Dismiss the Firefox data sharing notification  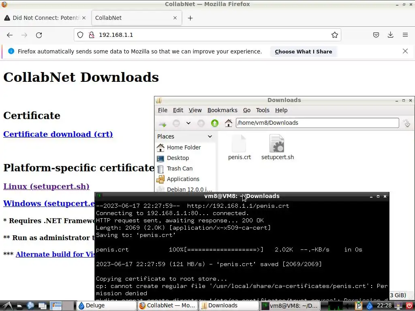coord(405,51)
